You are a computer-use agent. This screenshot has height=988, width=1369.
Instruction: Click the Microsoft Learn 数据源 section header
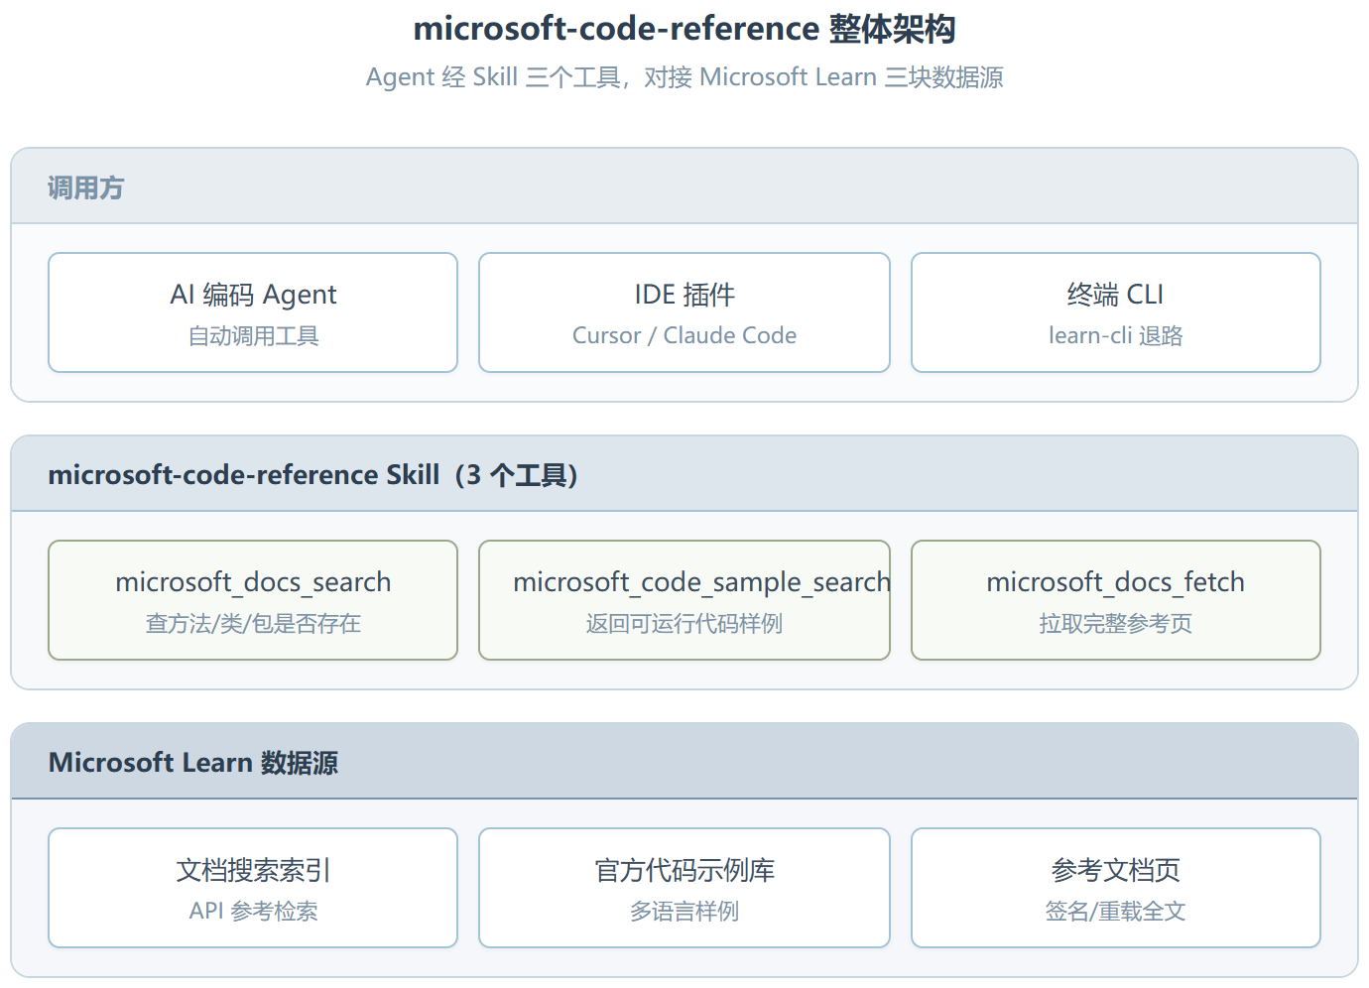click(x=684, y=762)
